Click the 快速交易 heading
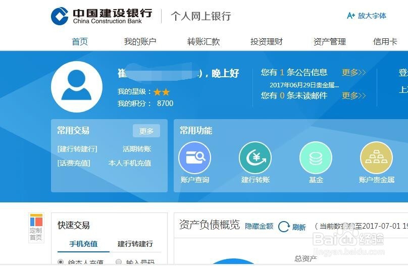Screen dimensions: 408x266 (x=74, y=225)
